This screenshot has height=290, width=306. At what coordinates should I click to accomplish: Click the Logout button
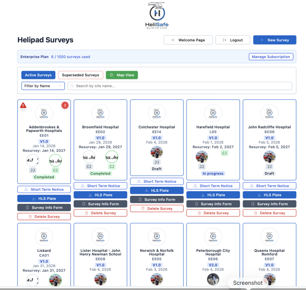233,40
